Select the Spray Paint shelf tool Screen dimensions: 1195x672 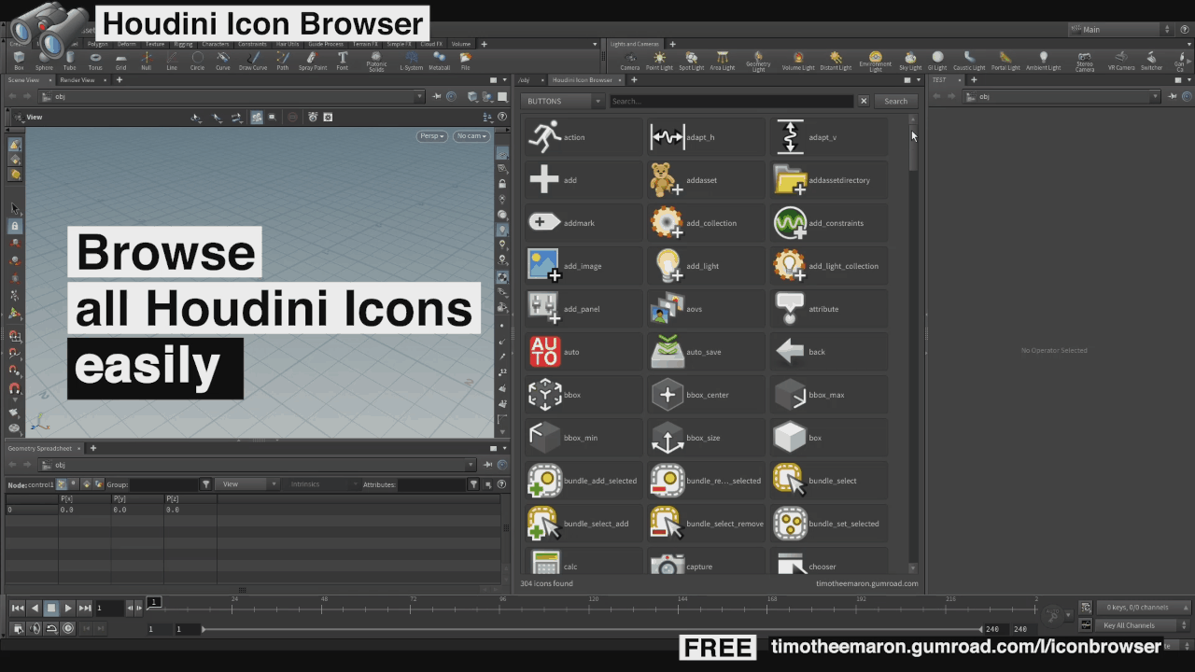313,62
